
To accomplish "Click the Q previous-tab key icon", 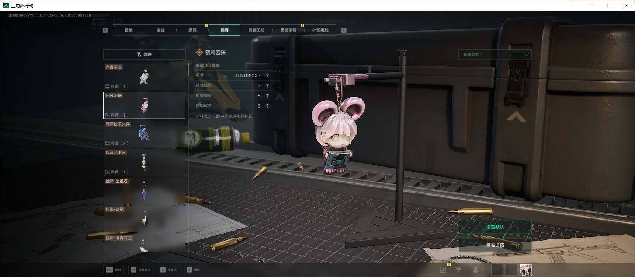I will click(x=105, y=30).
